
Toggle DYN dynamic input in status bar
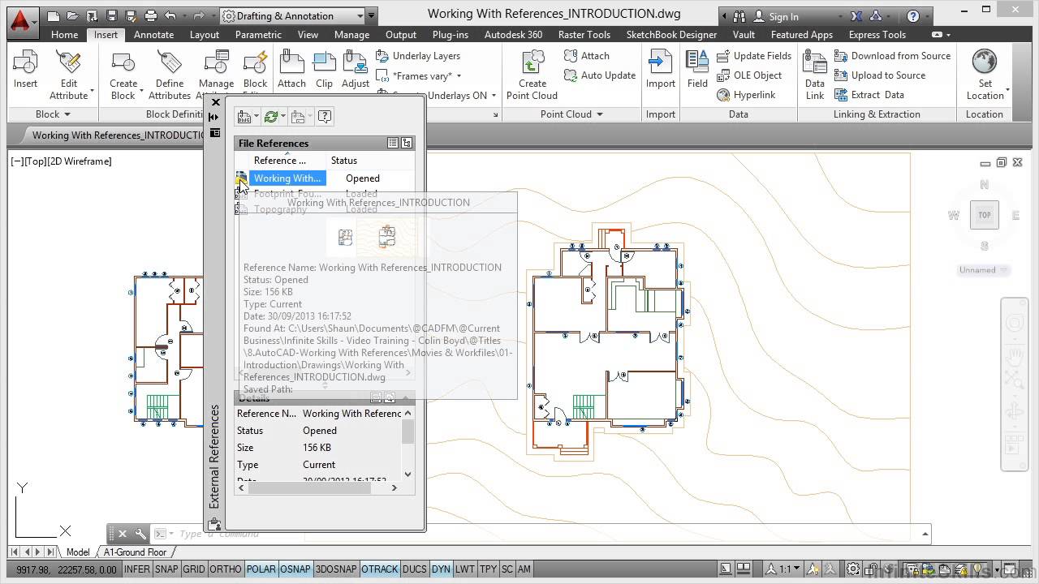[x=441, y=569]
